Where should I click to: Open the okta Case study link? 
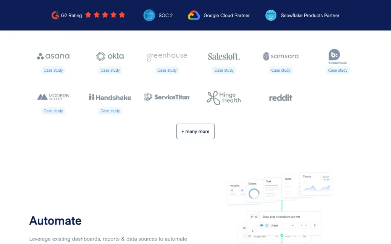(110, 71)
